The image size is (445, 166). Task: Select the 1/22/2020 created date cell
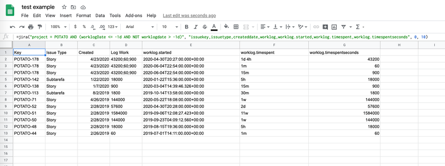click(94, 80)
